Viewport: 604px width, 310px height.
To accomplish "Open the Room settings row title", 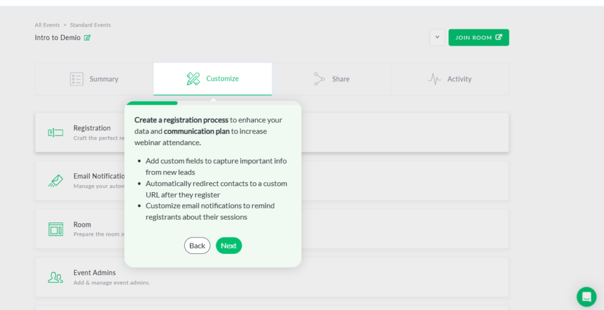I will [83, 225].
